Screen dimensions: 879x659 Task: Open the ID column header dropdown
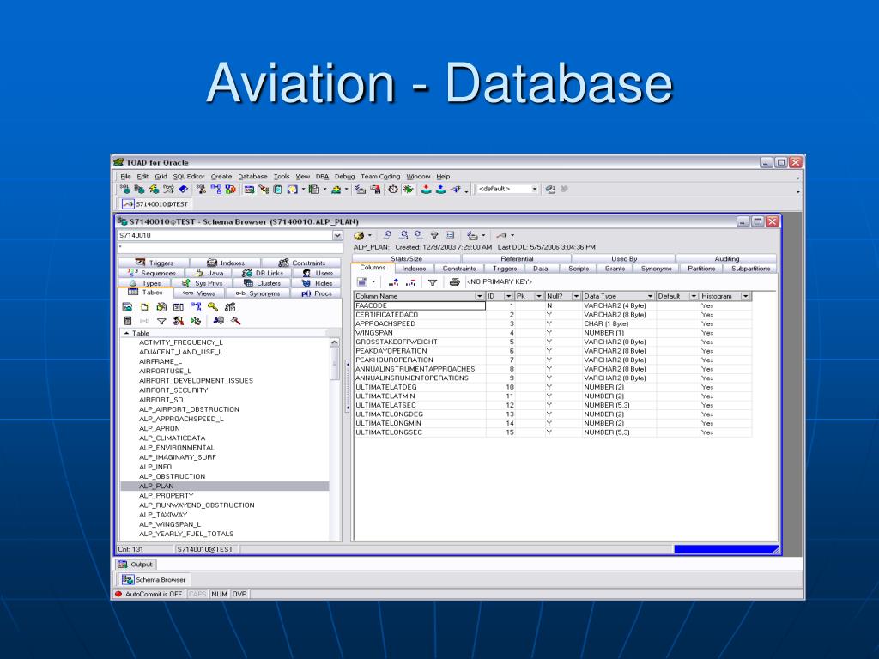pos(508,296)
